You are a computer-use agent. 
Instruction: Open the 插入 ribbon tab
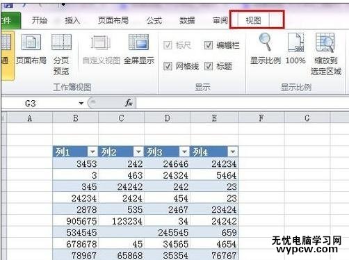click(72, 21)
